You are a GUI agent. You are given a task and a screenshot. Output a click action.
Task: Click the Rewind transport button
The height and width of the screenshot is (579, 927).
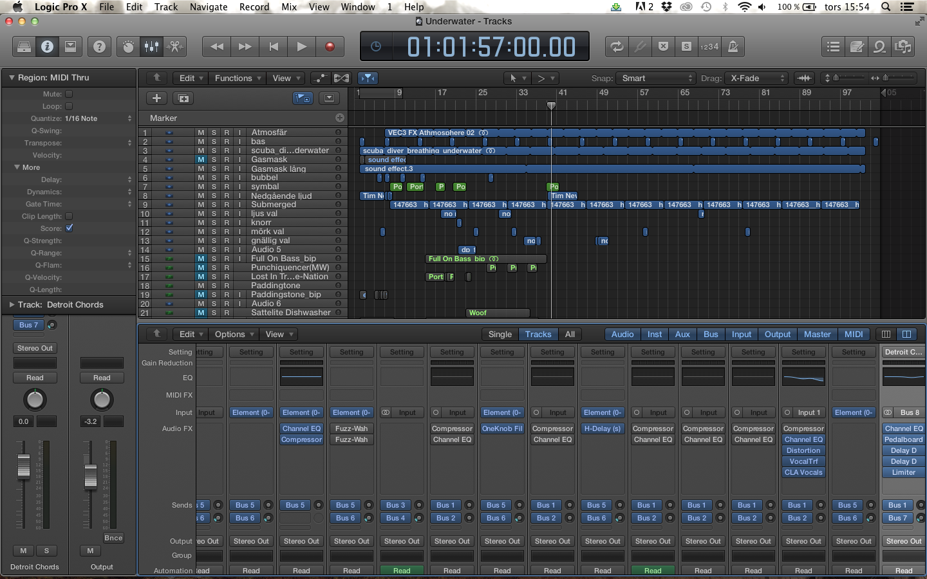217,46
